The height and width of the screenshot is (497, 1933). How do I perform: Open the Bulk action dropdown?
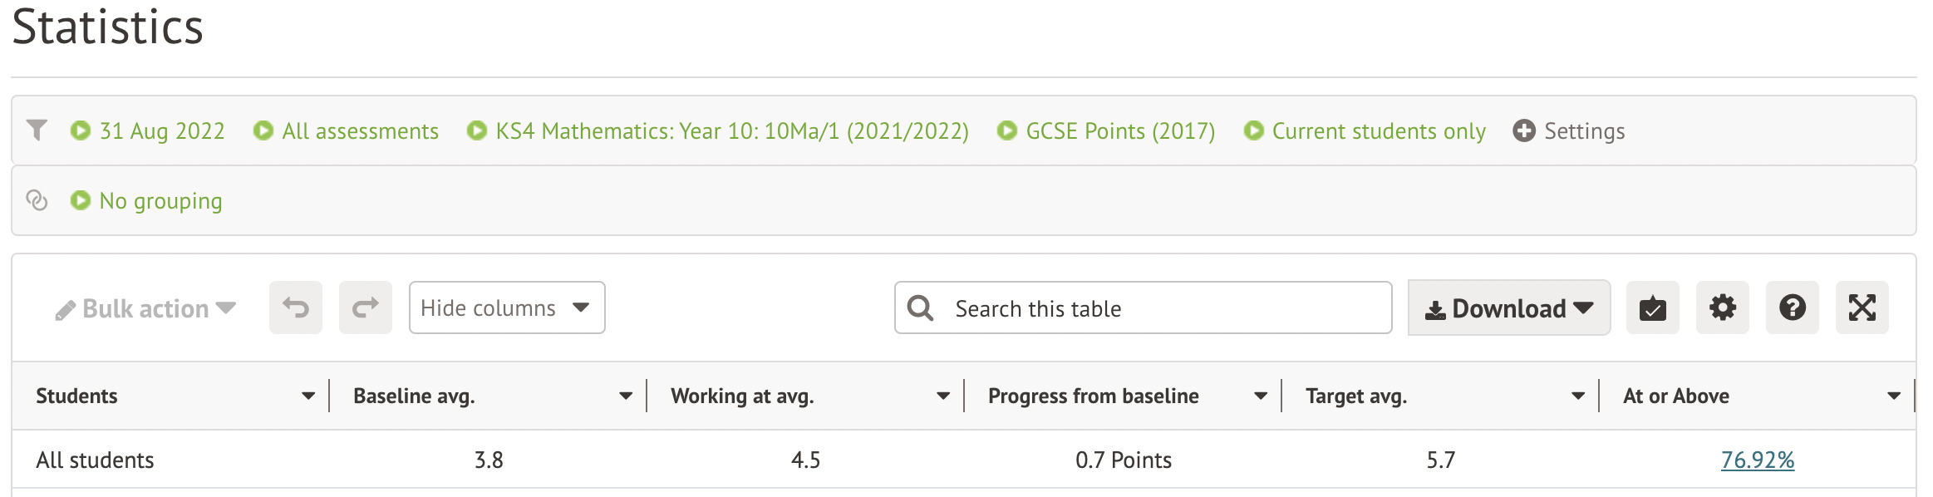146,309
